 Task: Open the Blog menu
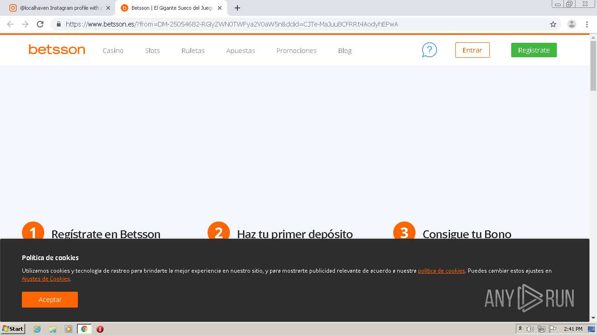[x=345, y=50]
